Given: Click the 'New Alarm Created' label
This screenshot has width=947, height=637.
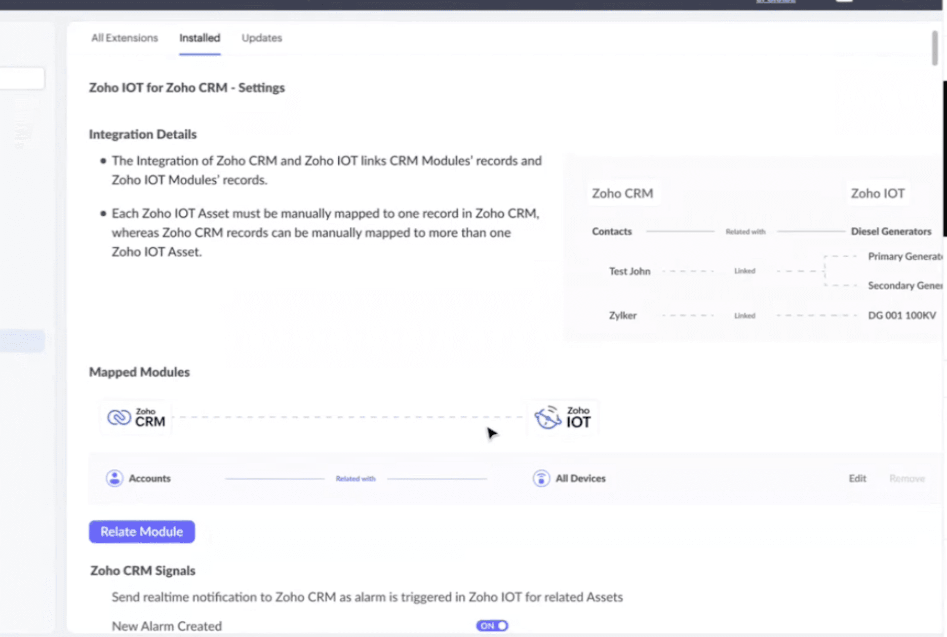Looking at the screenshot, I should (167, 626).
